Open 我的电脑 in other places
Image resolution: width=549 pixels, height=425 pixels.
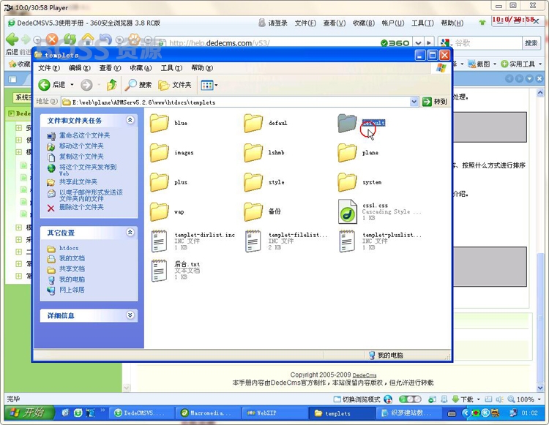click(x=72, y=279)
